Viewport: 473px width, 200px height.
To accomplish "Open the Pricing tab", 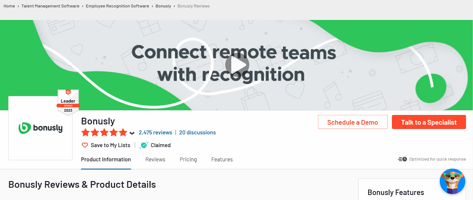I will point(188,159).
